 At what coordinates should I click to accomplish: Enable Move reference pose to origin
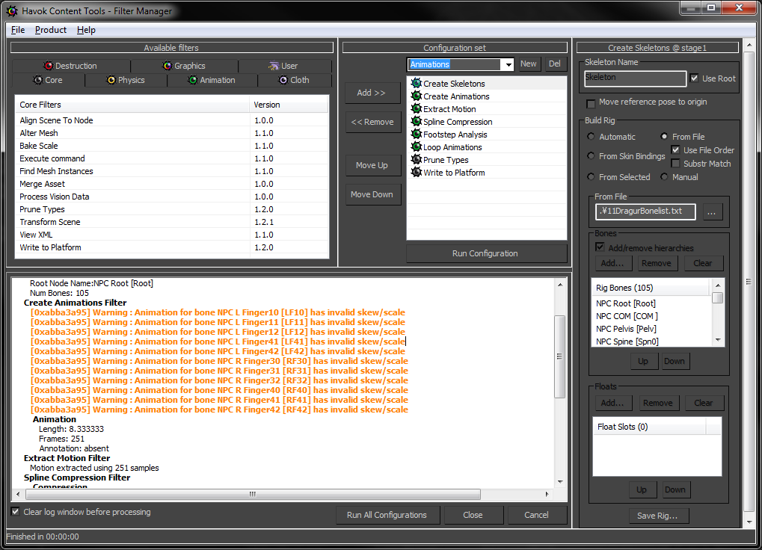point(591,103)
